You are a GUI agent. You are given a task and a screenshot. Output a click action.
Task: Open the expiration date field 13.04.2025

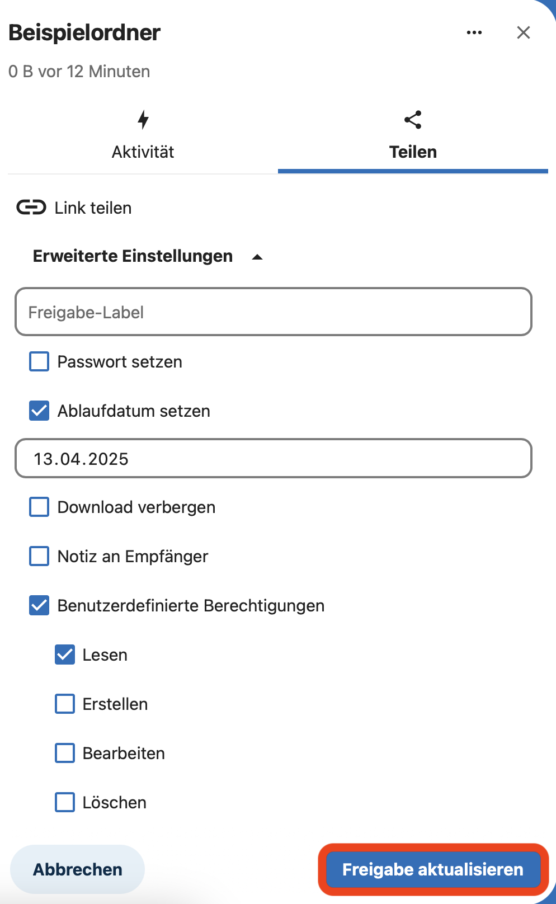273,459
